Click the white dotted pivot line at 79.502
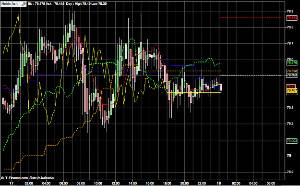 [x=250, y=75]
